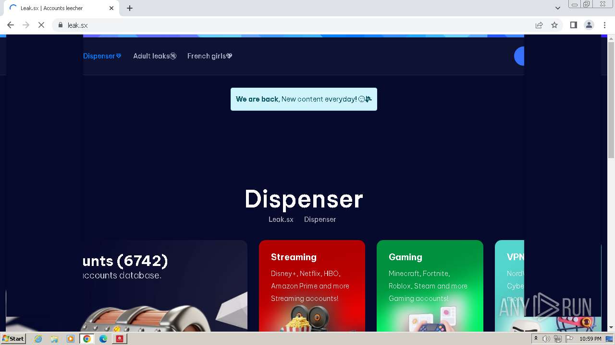Bookmark this tab with the star
The width and height of the screenshot is (615, 345).
(554, 25)
